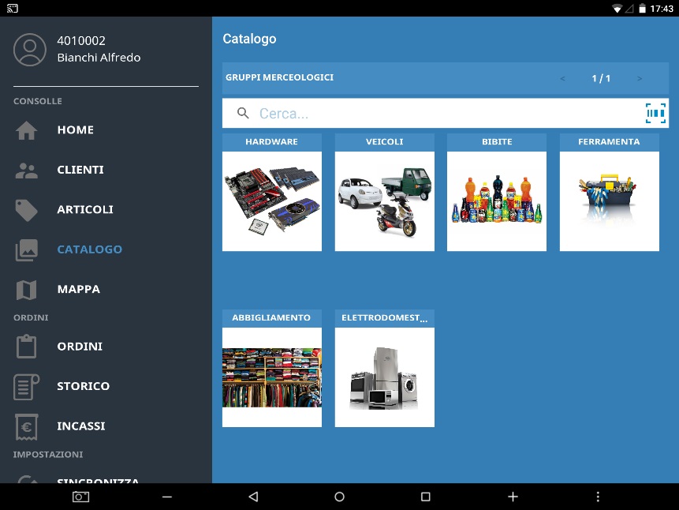Open the STORICO menu item
The height and width of the screenshot is (510, 679).
[83, 386]
